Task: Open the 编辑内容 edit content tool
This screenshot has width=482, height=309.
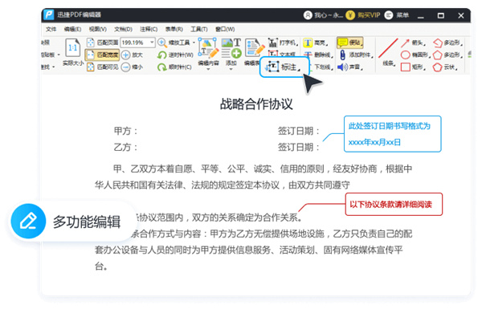Action: pyautogui.click(x=208, y=48)
